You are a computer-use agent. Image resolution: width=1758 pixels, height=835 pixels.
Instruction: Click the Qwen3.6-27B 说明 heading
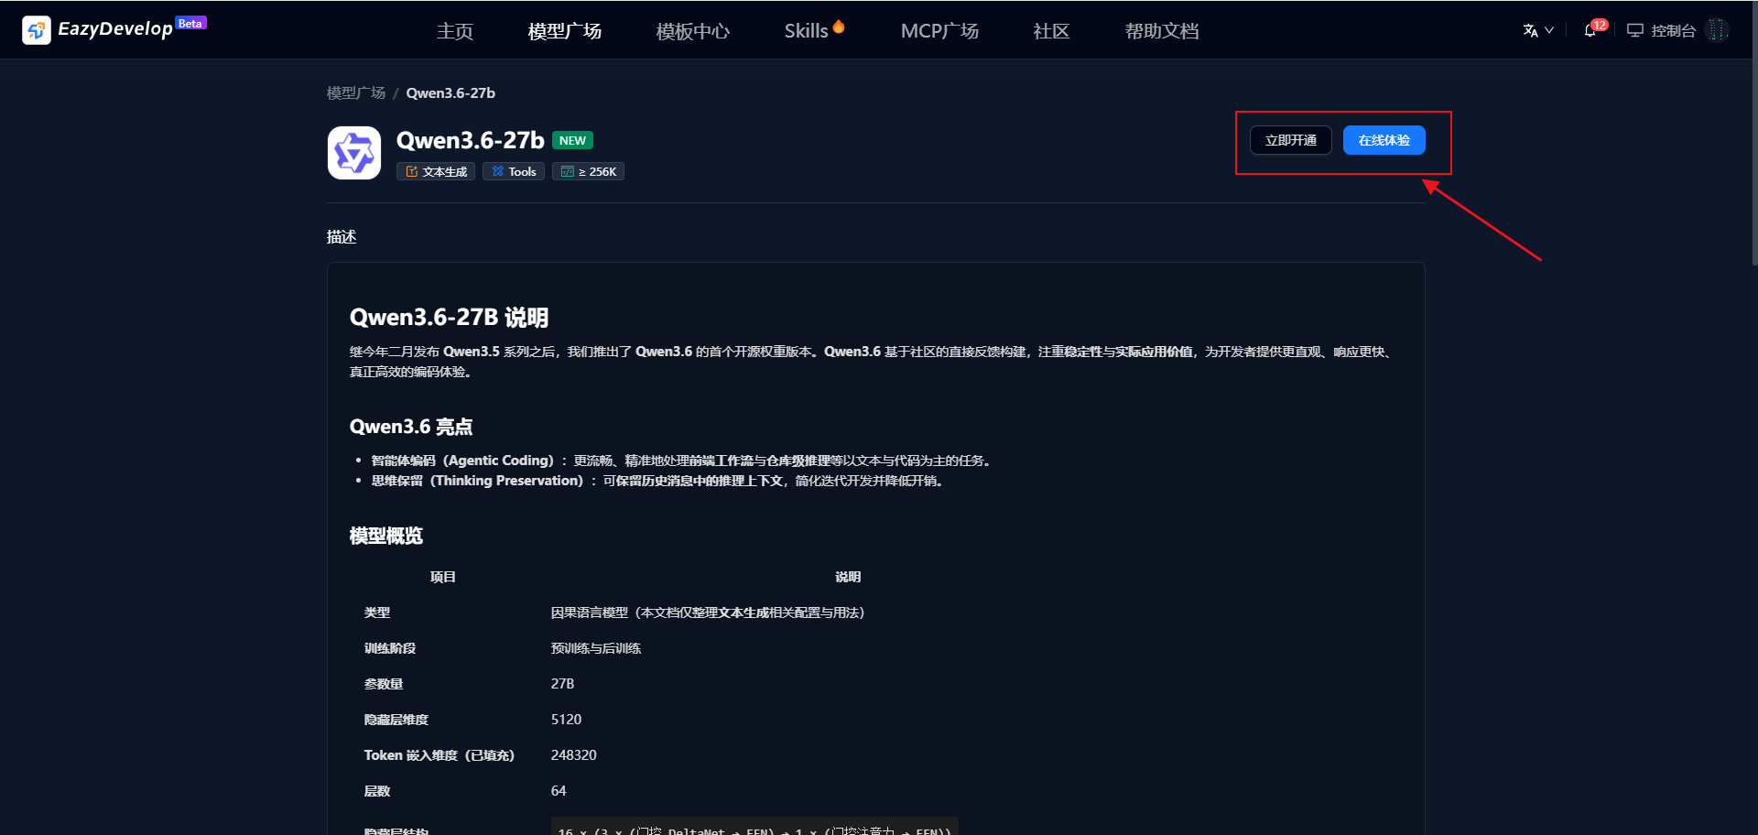(x=449, y=317)
